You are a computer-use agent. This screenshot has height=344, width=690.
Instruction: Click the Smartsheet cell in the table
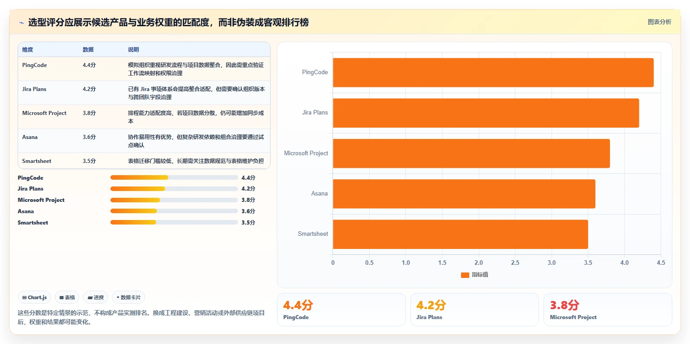pos(37,161)
